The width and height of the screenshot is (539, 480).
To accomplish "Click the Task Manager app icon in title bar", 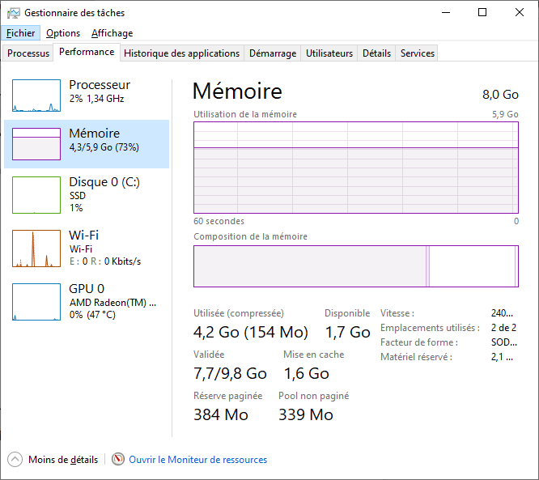I will click(x=14, y=13).
